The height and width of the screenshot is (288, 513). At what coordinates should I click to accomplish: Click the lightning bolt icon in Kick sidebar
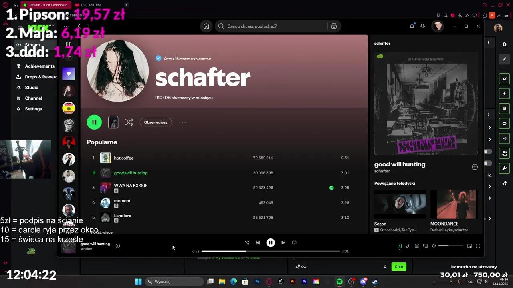pyautogui.click(x=505, y=94)
